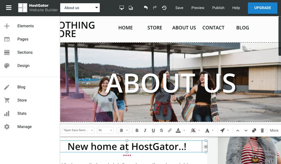Toggle italic formatting

tap(145, 130)
